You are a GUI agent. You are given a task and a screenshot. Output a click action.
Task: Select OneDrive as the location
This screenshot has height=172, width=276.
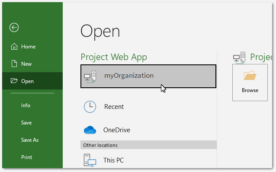148,130
